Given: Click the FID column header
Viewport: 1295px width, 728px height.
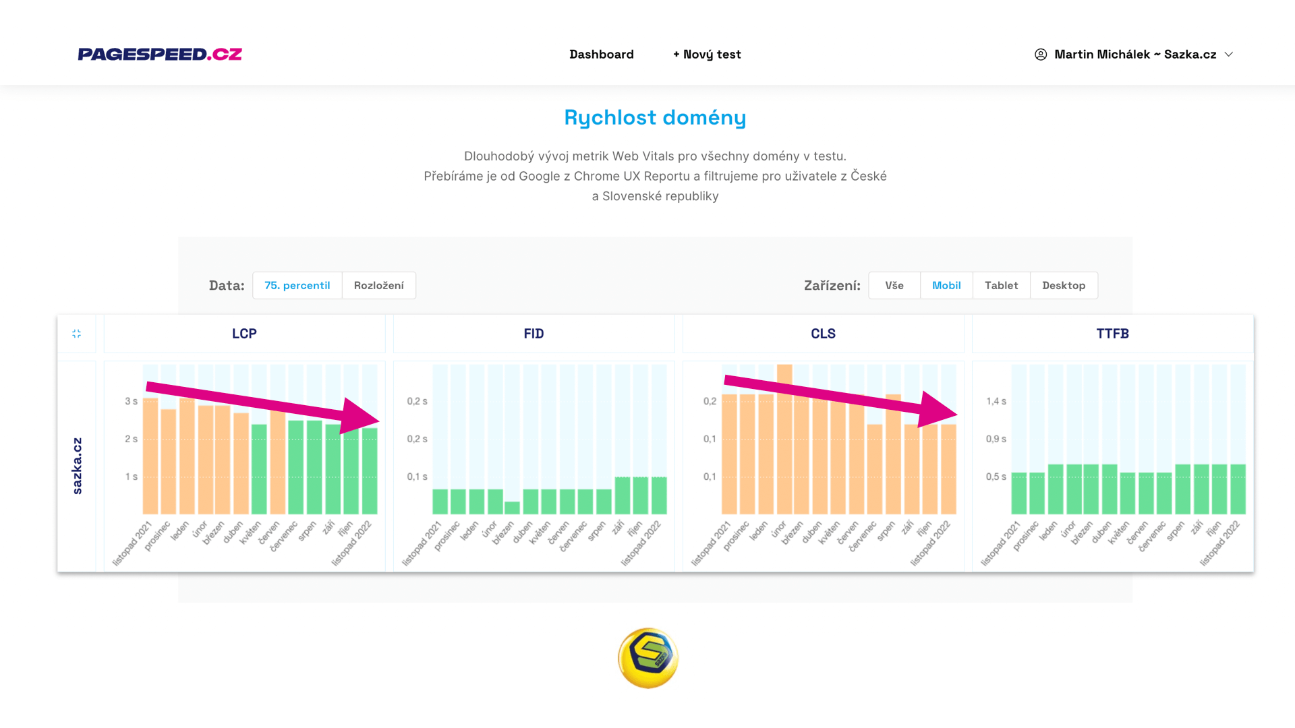Looking at the screenshot, I should [x=534, y=334].
